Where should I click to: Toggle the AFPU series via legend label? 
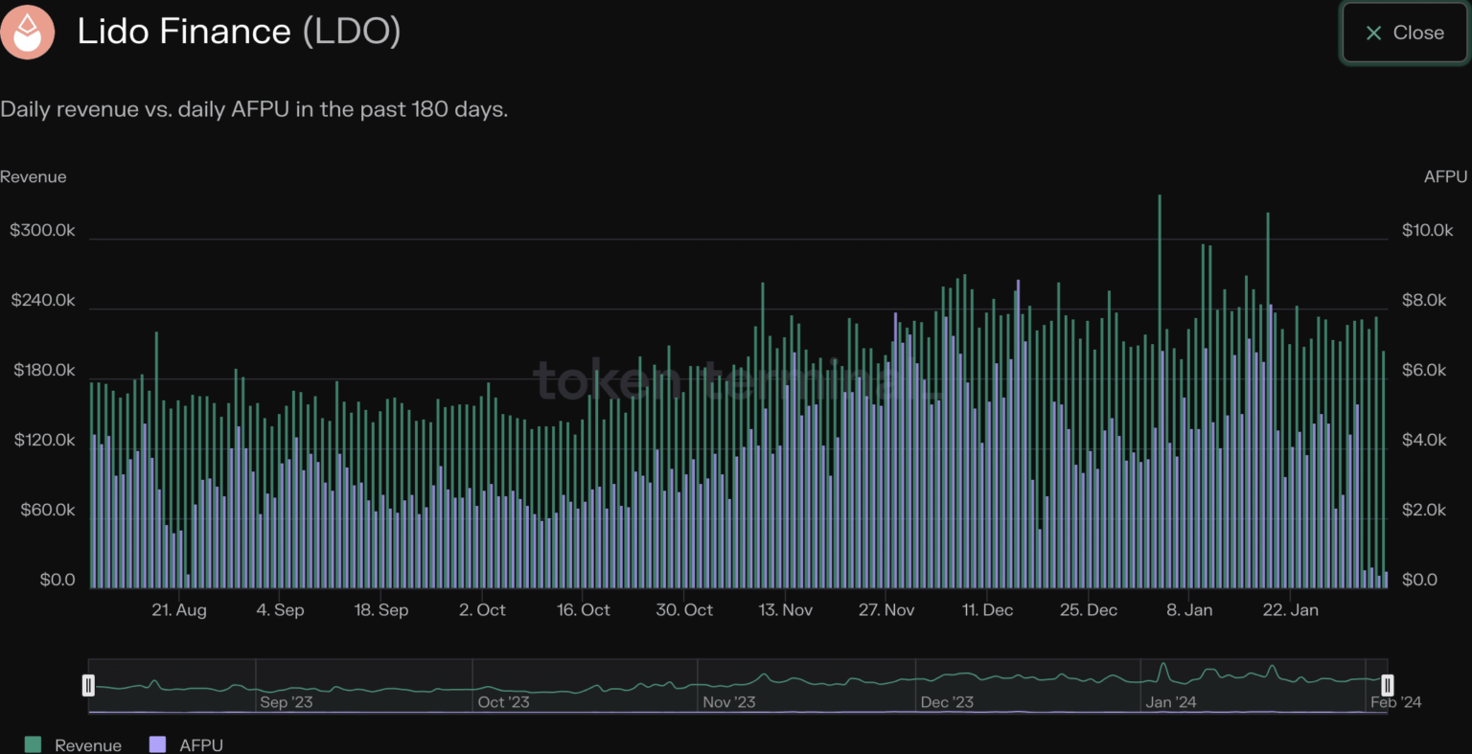pyautogui.click(x=201, y=745)
